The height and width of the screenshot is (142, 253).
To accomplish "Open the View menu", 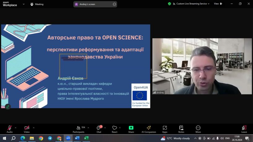I will pos(218,4).
